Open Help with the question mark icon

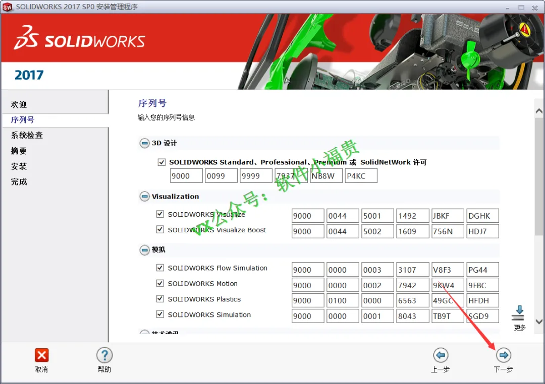point(104,355)
